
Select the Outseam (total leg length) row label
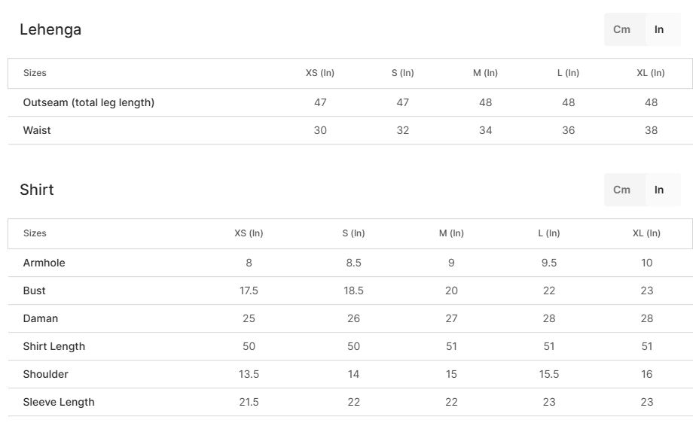[x=89, y=102]
